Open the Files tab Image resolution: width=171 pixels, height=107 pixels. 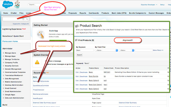(x=21, y=13)
